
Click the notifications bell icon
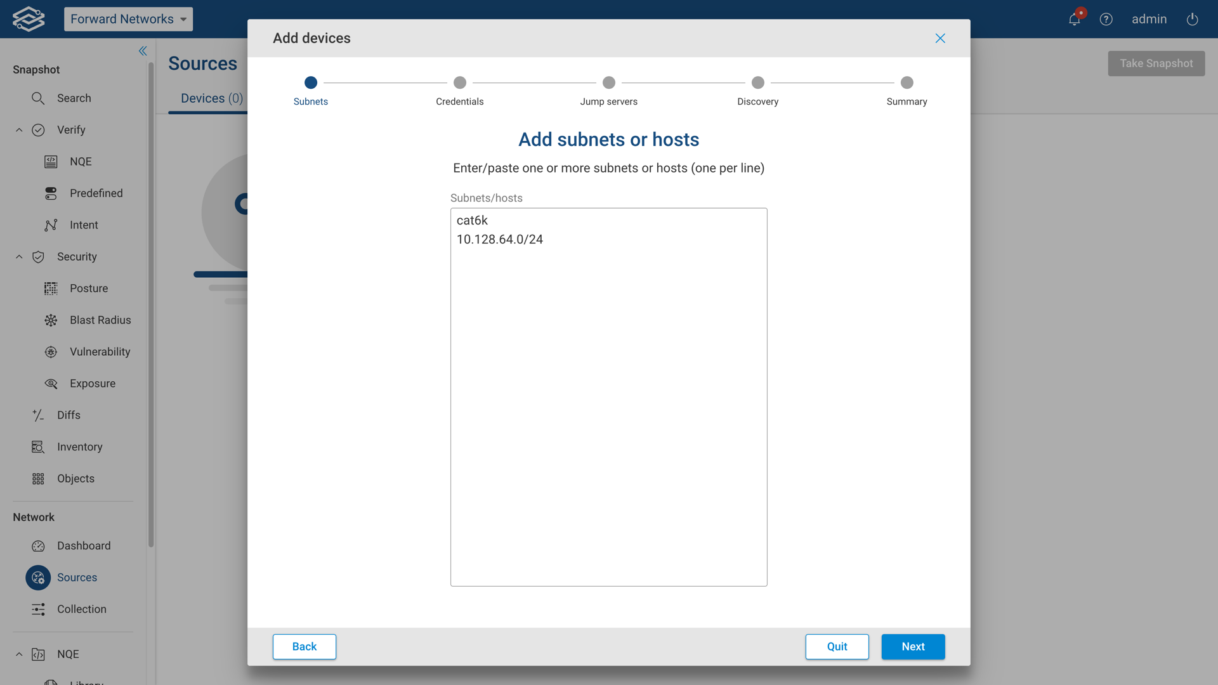1074,19
